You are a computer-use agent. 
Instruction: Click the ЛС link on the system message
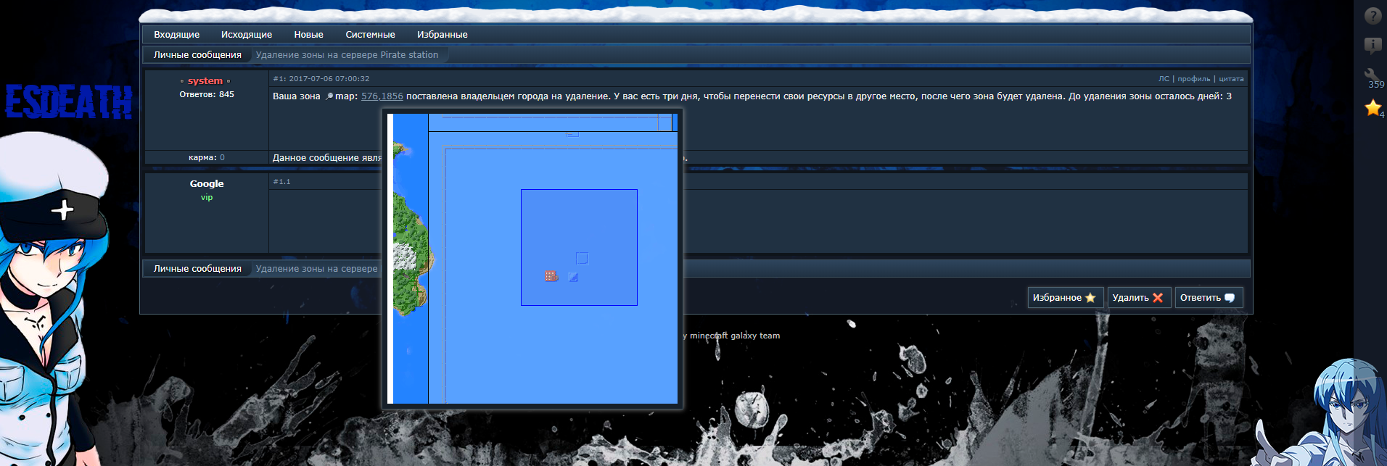coord(1164,79)
